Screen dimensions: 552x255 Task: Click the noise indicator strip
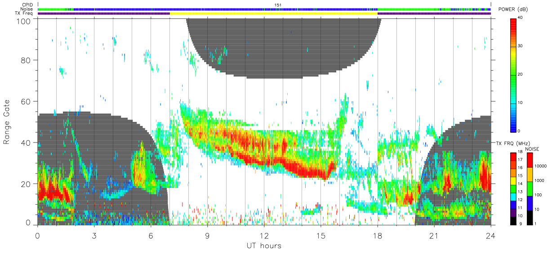[264, 9]
